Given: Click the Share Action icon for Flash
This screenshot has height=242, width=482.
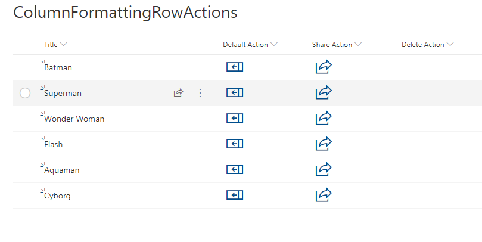Looking at the screenshot, I should click(323, 144).
